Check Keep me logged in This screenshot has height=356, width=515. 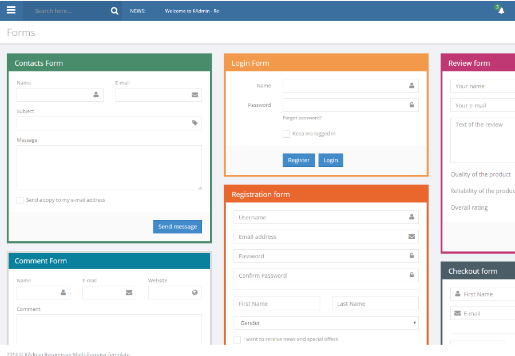pyautogui.click(x=286, y=134)
